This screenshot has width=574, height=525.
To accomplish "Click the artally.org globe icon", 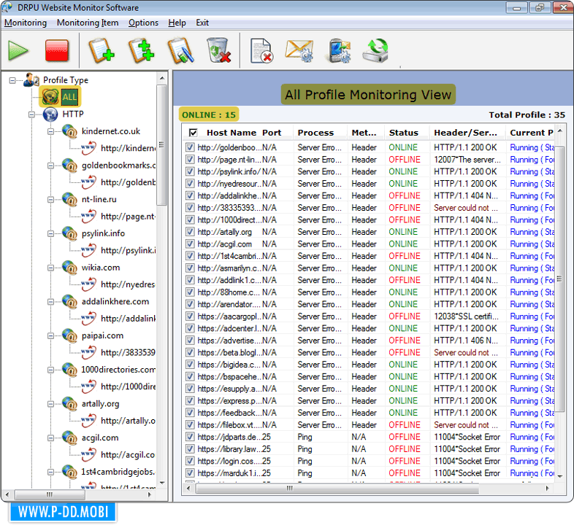I will [x=69, y=404].
